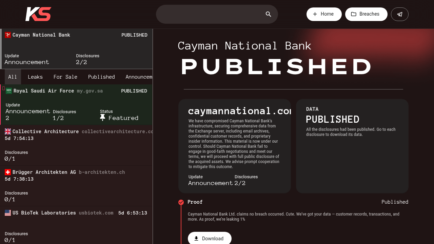434x244 pixels.
Task: Open the Royal Saudi Air Force entry
Action: [76, 105]
